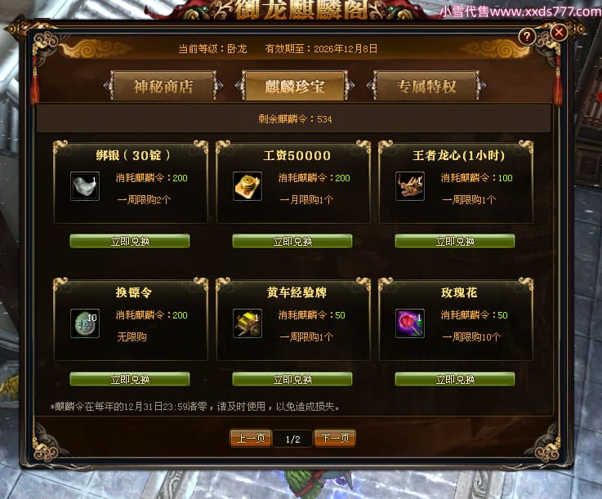Click the dragon heart item icon
The width and height of the screenshot is (602, 499).
coord(410,186)
